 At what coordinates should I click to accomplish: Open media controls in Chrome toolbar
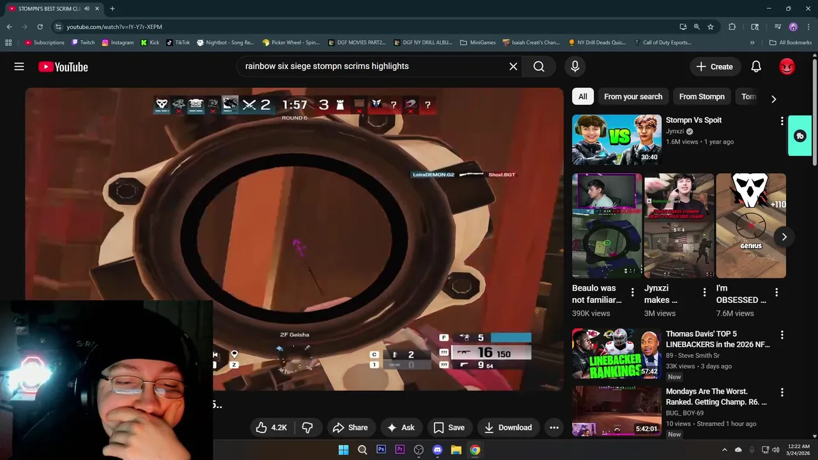pos(778,27)
